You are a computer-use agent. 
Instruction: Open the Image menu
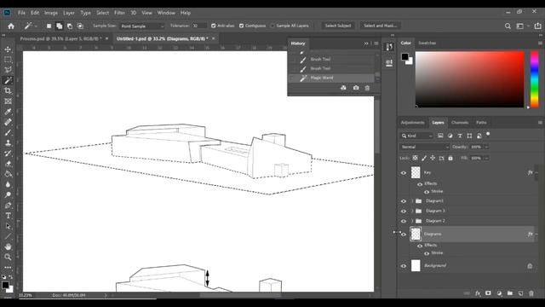point(51,13)
